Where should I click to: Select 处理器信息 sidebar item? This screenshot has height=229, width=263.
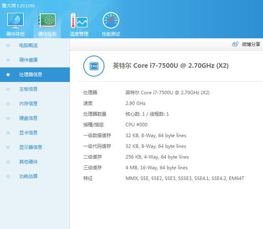35,75
